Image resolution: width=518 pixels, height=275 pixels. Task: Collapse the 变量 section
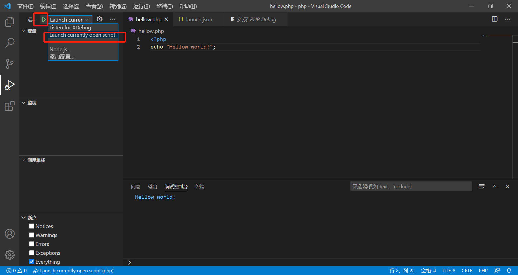tap(23, 31)
